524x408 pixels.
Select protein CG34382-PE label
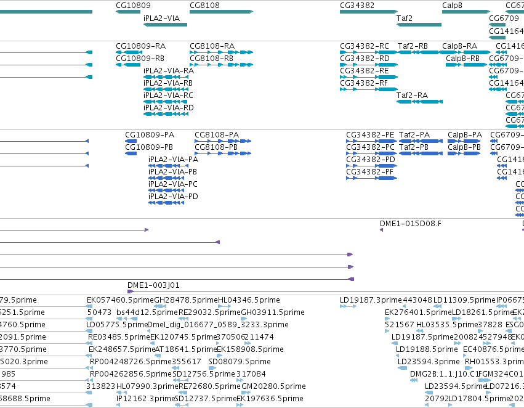click(370, 135)
